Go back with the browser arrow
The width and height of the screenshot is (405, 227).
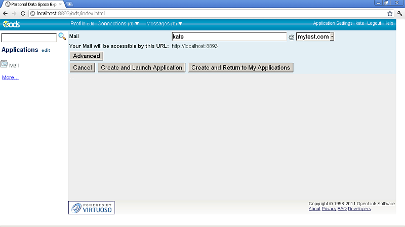coord(6,13)
